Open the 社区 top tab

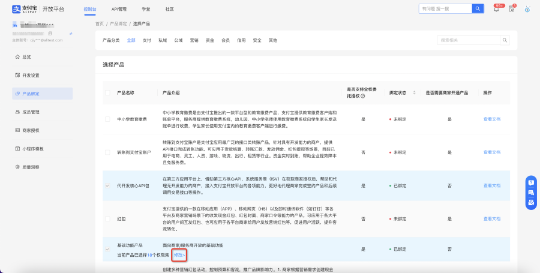pyautogui.click(x=169, y=9)
